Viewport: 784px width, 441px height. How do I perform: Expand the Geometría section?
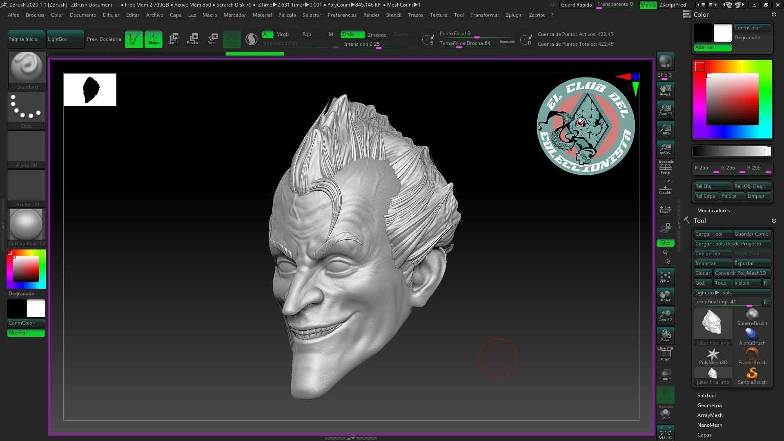709,405
